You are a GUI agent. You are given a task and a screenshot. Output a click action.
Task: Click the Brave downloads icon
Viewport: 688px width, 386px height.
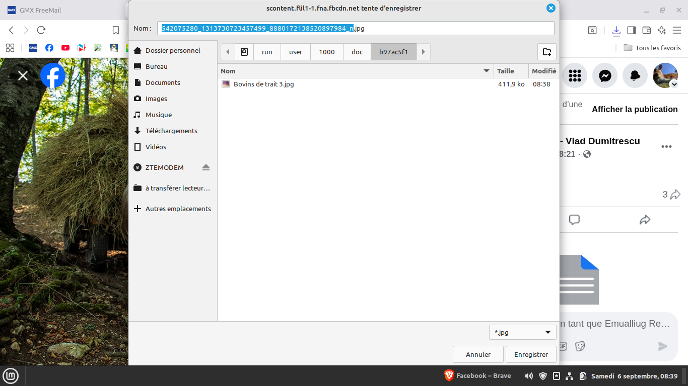coord(616,30)
